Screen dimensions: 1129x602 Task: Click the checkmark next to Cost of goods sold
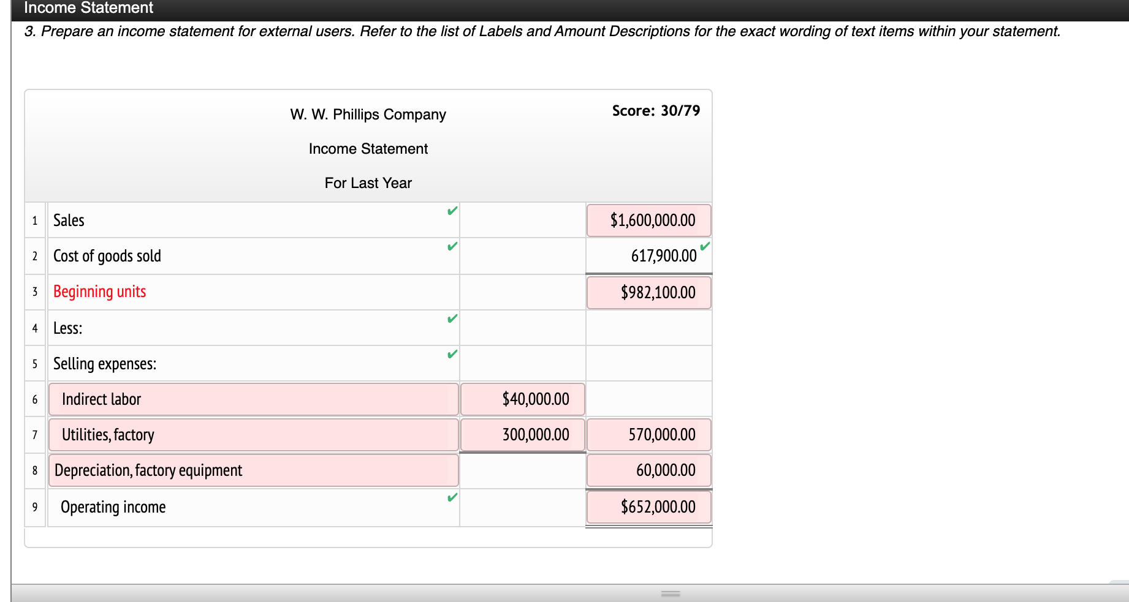pos(452,246)
